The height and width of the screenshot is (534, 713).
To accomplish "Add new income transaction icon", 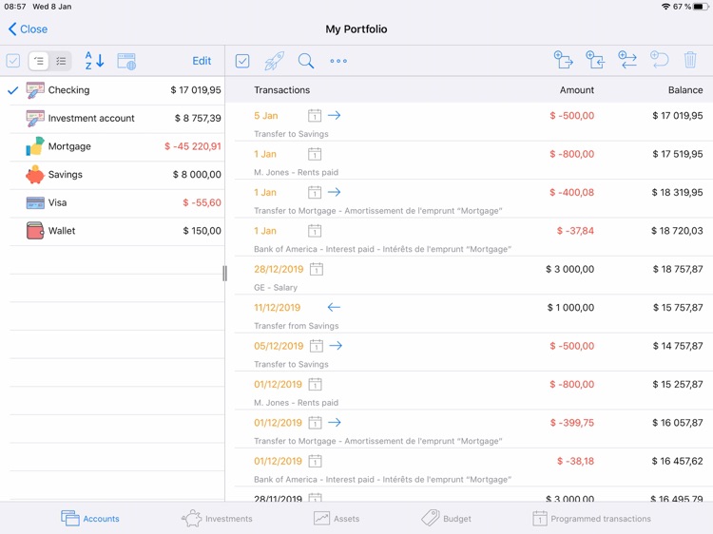I will coord(595,60).
